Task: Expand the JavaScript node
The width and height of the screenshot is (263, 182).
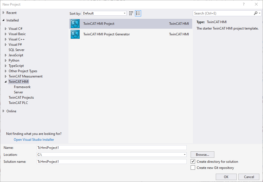Action: [6, 55]
